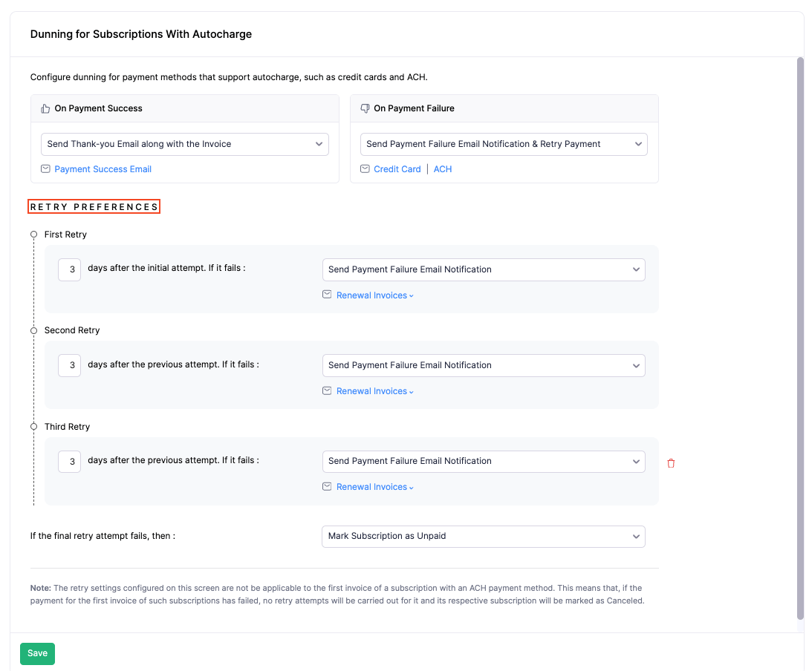The height and width of the screenshot is (671, 809).
Task: Click the envelope icon in Second Retry section
Action: click(x=327, y=390)
